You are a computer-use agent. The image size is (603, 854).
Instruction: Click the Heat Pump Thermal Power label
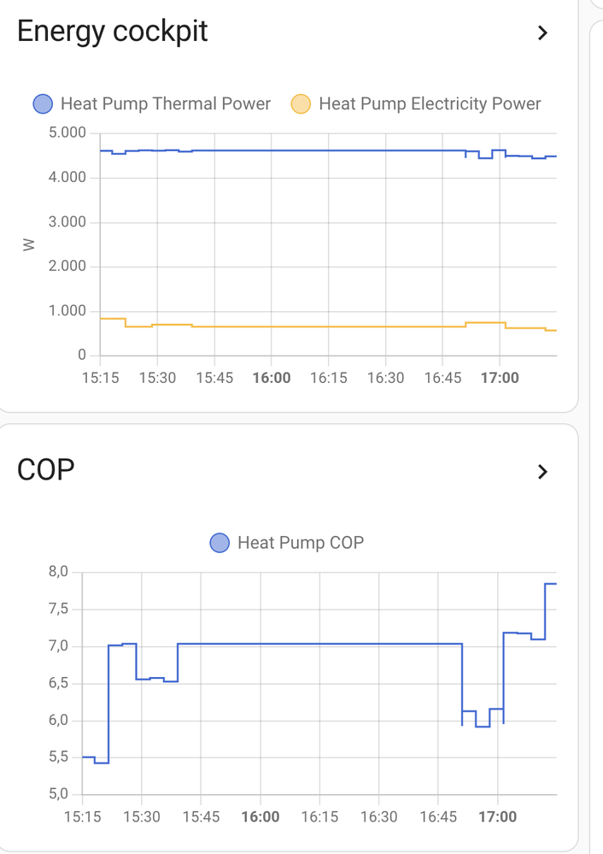pyautogui.click(x=166, y=104)
